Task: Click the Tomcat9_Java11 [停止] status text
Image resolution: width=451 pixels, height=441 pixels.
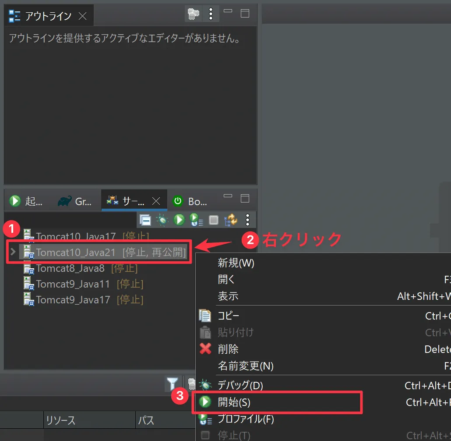Action: tap(130, 284)
